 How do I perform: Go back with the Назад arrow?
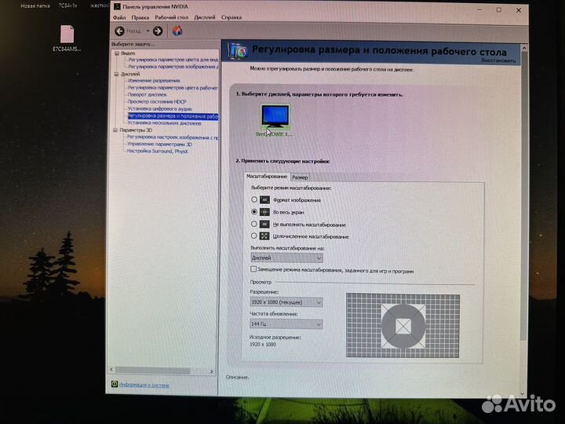(x=119, y=31)
